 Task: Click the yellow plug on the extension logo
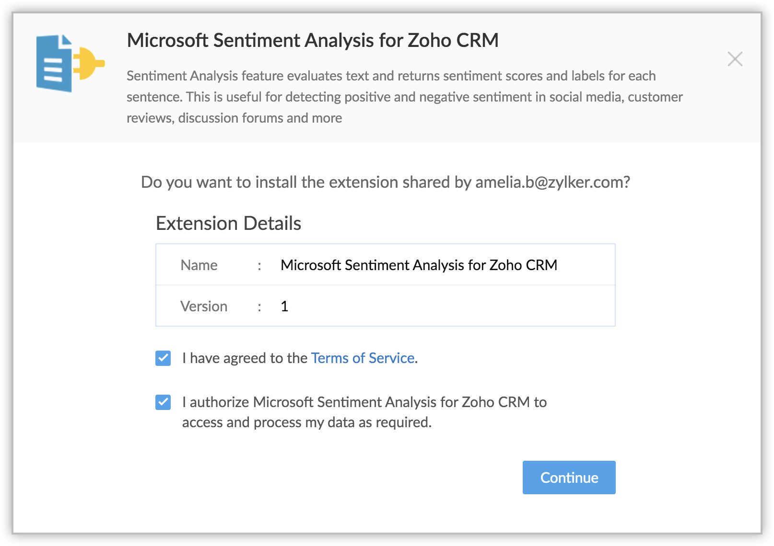[x=90, y=63]
